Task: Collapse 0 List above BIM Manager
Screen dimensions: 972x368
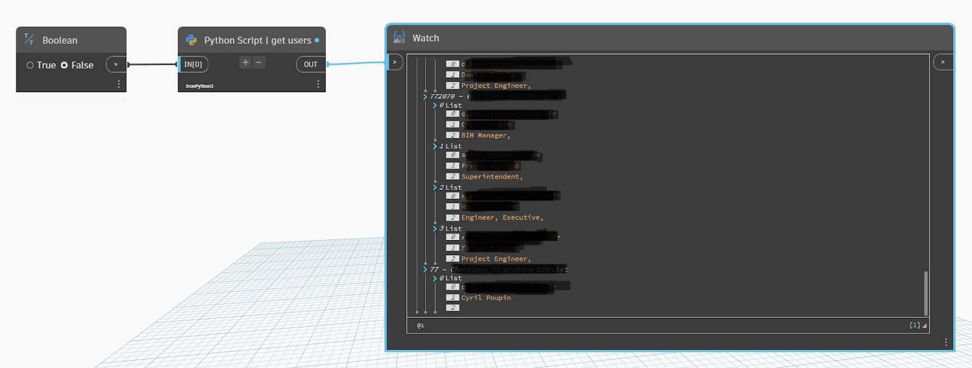Action: [435, 105]
